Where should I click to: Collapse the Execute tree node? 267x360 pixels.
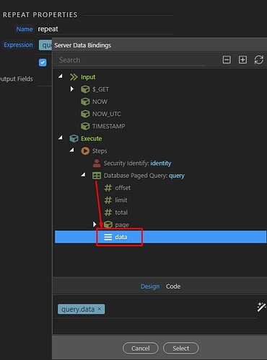coord(61,138)
